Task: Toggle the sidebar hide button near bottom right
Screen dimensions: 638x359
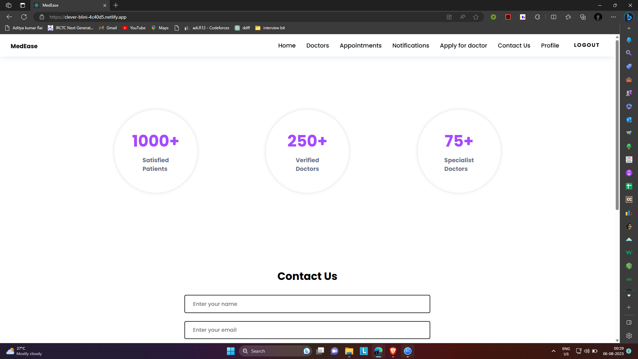Action: (629, 322)
